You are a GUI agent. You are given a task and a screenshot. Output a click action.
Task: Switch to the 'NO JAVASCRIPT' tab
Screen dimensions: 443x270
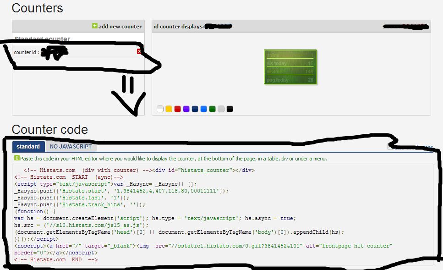(71, 146)
